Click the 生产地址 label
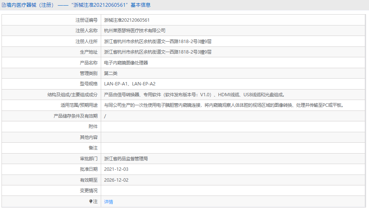Screen dimensions: 369x209 click(x=89, y=52)
